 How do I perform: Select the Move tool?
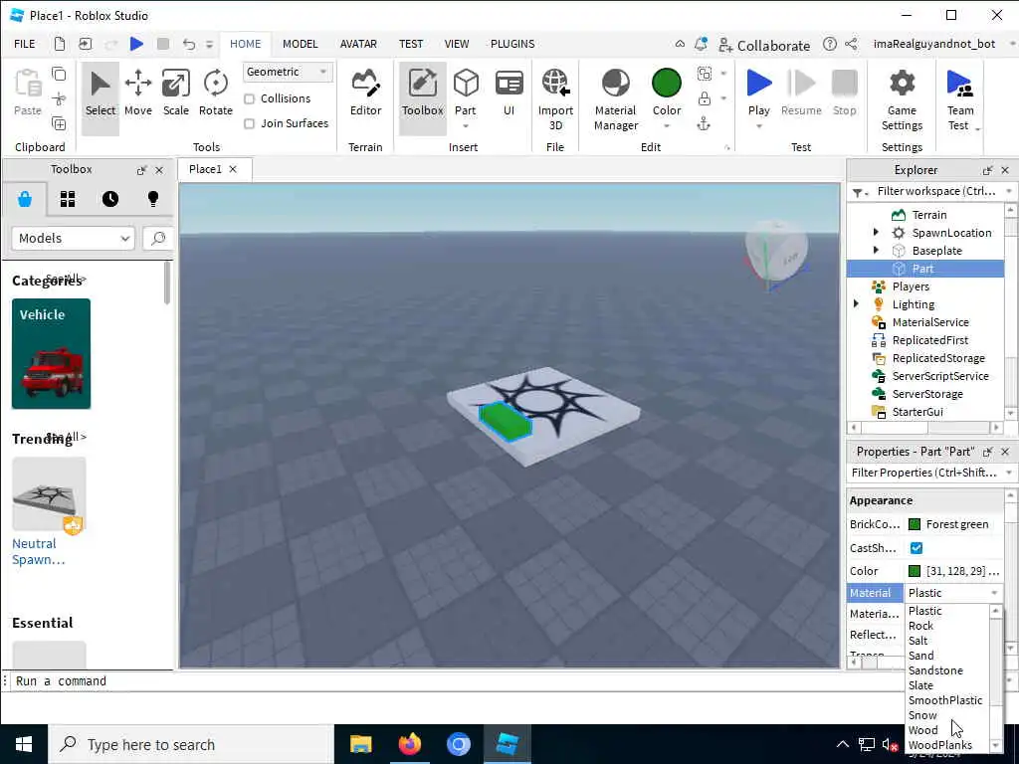137,93
